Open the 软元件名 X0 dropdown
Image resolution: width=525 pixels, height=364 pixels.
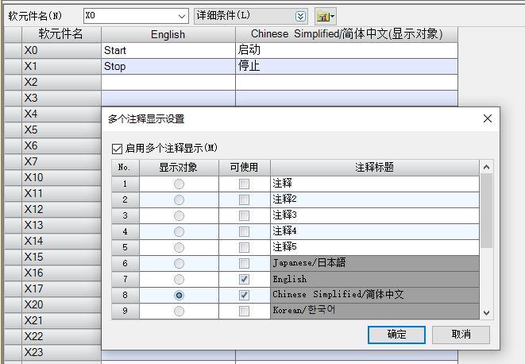click(x=182, y=16)
